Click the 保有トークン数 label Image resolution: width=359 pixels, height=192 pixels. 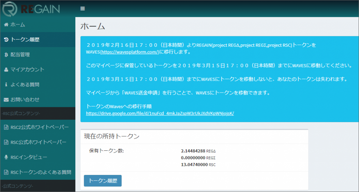107,151
